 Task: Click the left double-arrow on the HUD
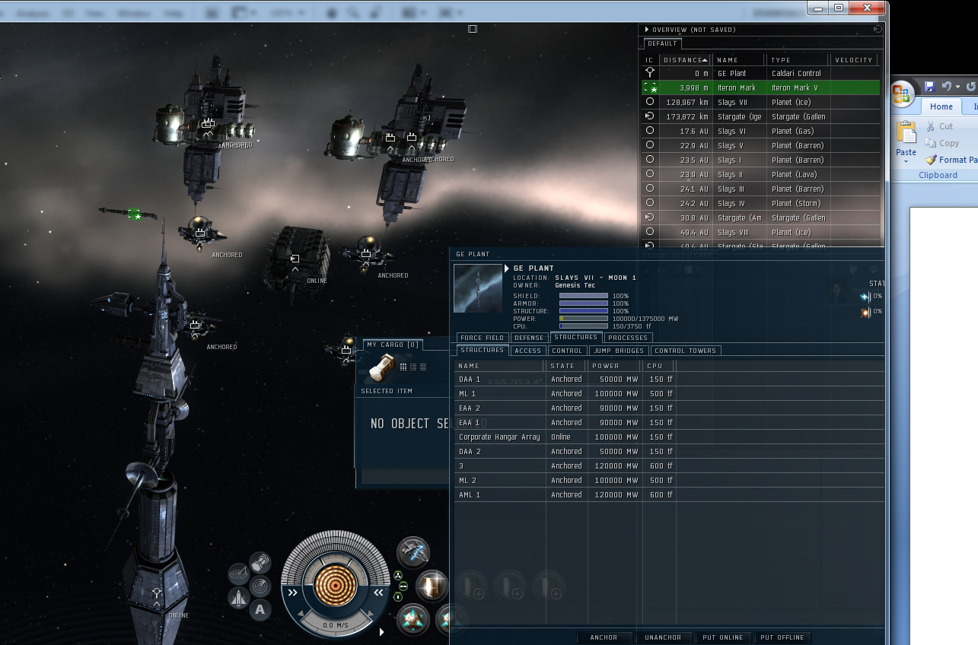point(293,593)
